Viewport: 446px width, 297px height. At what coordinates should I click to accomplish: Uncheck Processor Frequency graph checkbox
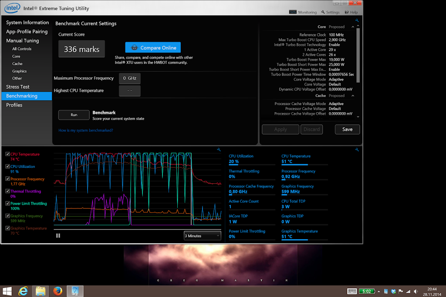(8, 179)
